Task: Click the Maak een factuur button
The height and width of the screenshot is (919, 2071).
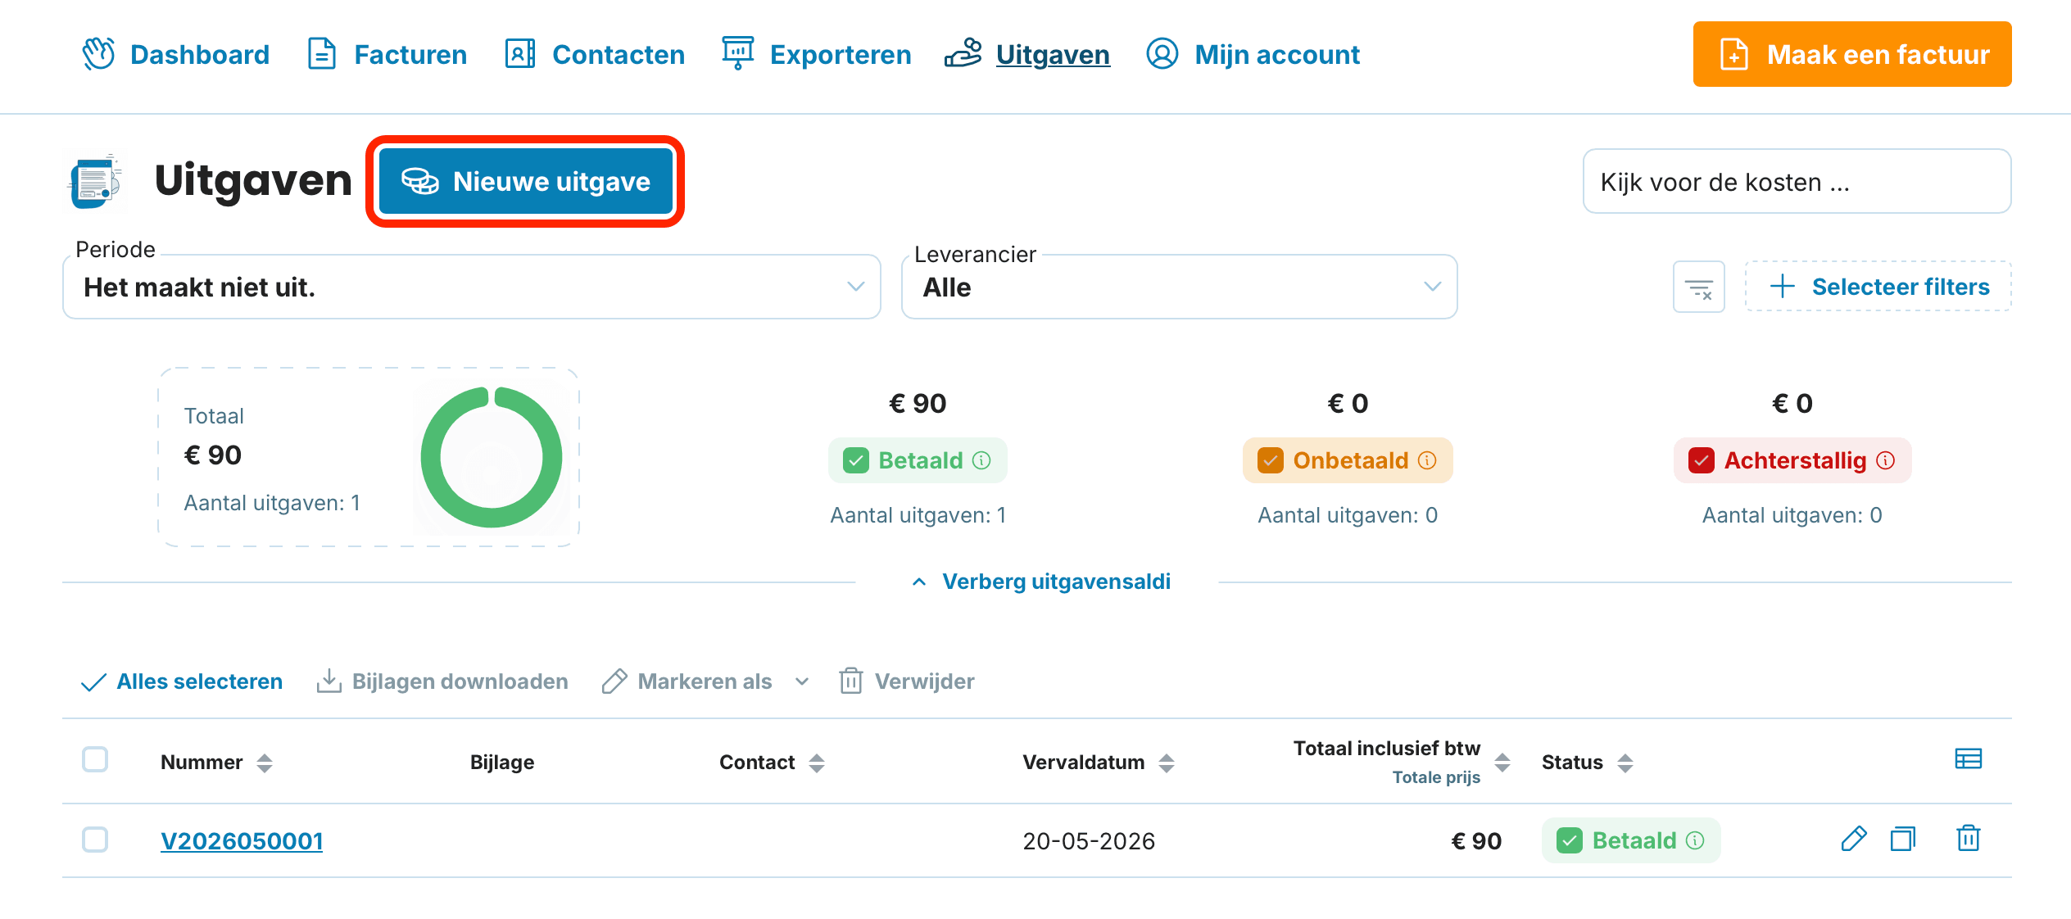Action: [x=1851, y=54]
